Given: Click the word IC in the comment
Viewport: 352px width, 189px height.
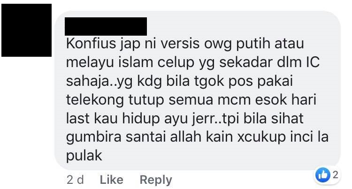Looking at the screenshot, I should [x=313, y=62].
